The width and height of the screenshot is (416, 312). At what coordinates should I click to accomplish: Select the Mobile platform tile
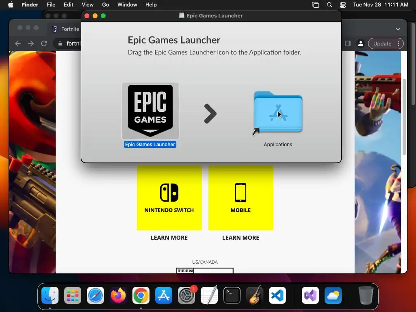pyautogui.click(x=240, y=198)
